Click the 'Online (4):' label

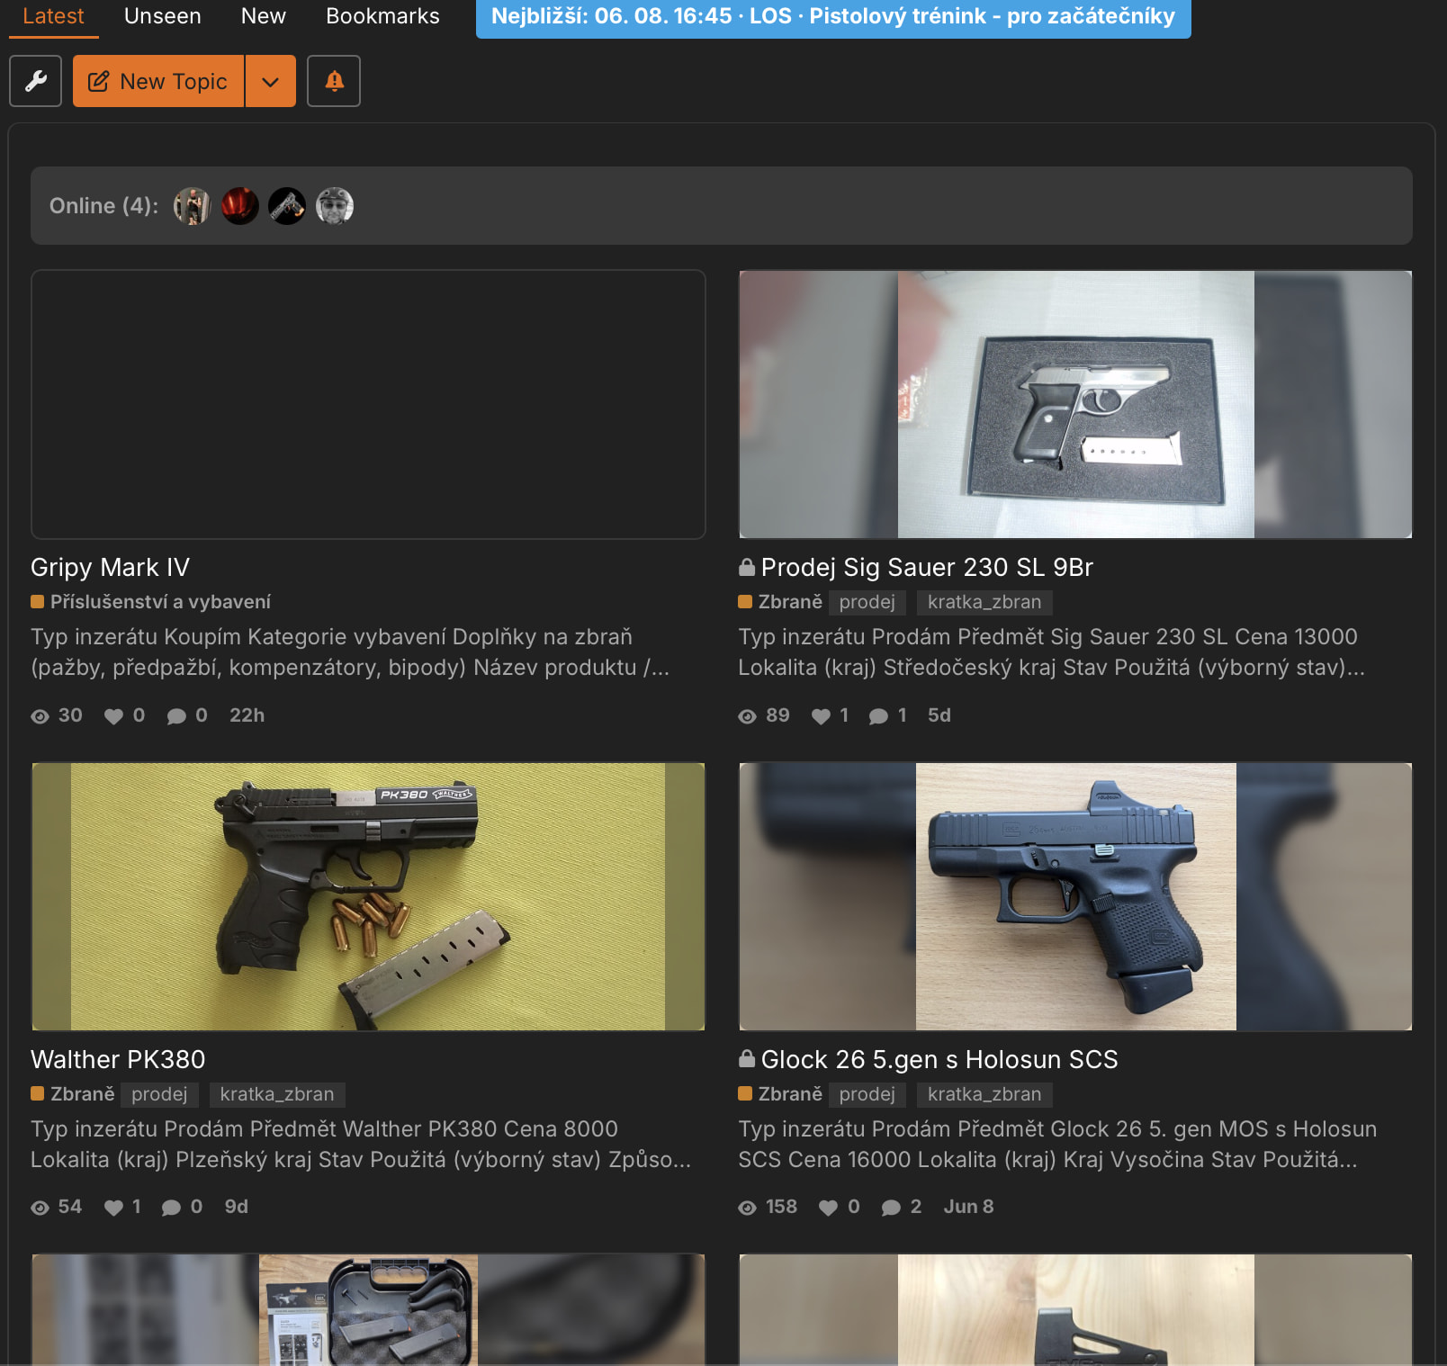click(103, 206)
